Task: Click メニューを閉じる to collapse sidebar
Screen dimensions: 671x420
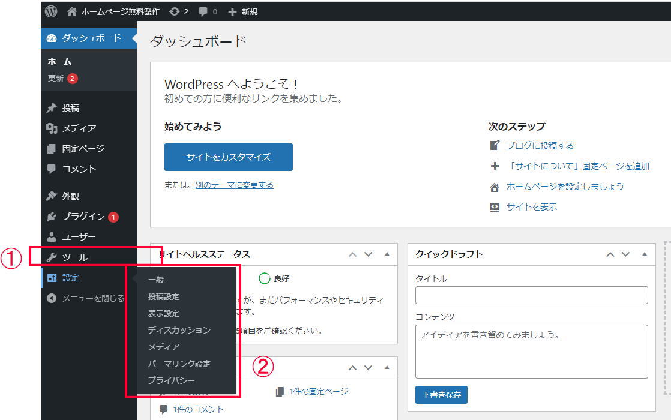Action: click(x=93, y=298)
